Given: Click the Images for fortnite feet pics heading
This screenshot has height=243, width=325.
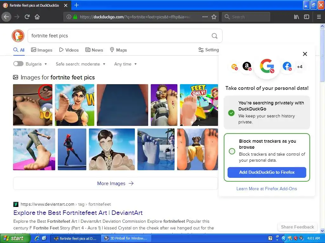Looking at the screenshot, I should 54,78.
